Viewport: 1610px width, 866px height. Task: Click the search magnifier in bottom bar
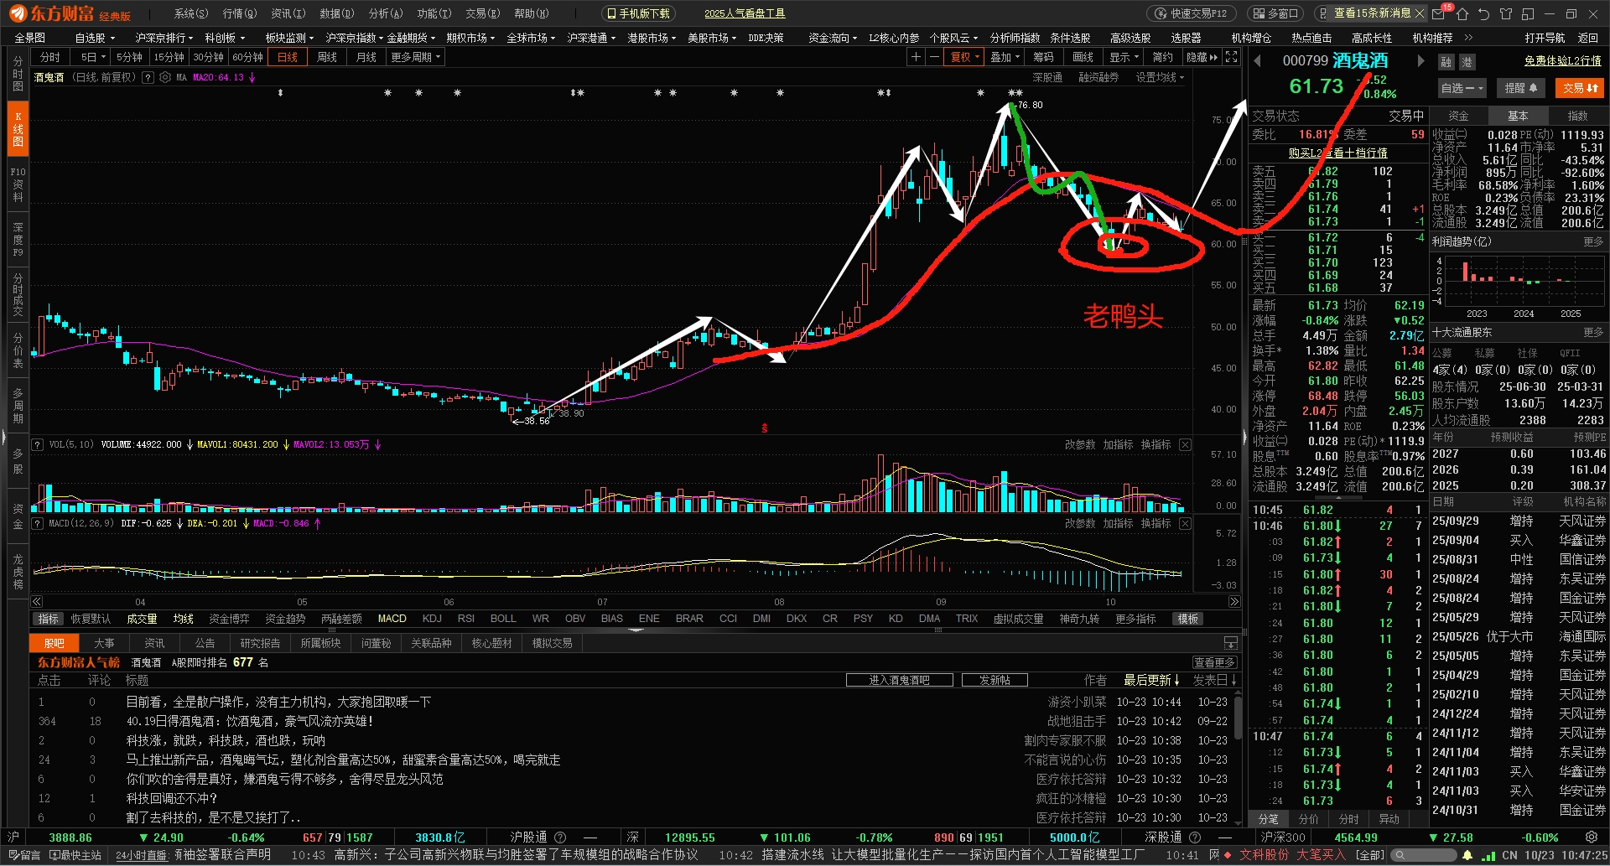tap(1400, 855)
